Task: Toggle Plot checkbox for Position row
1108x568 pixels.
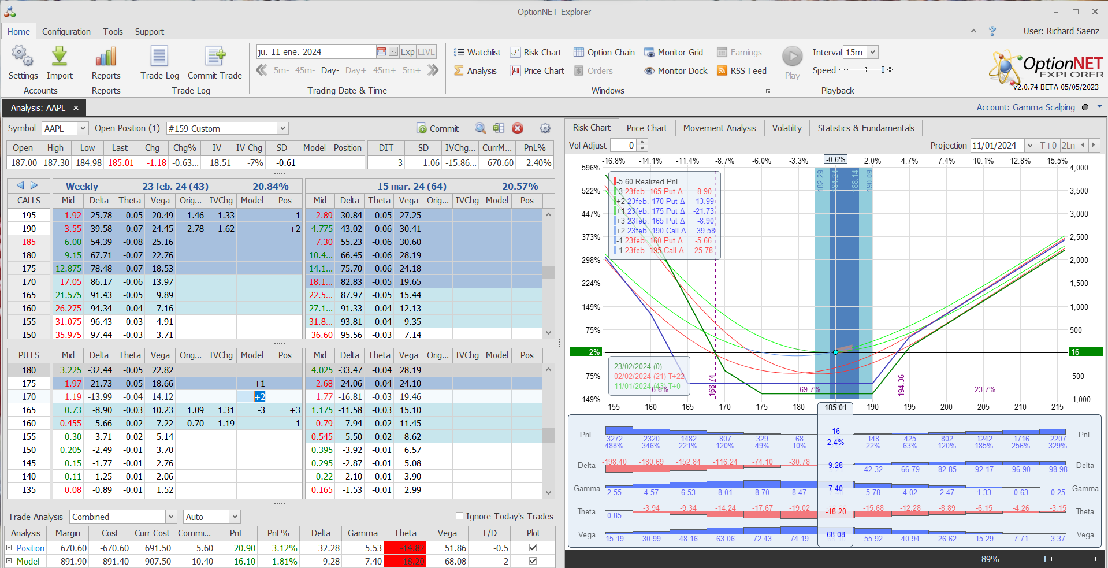Action: pyautogui.click(x=533, y=548)
